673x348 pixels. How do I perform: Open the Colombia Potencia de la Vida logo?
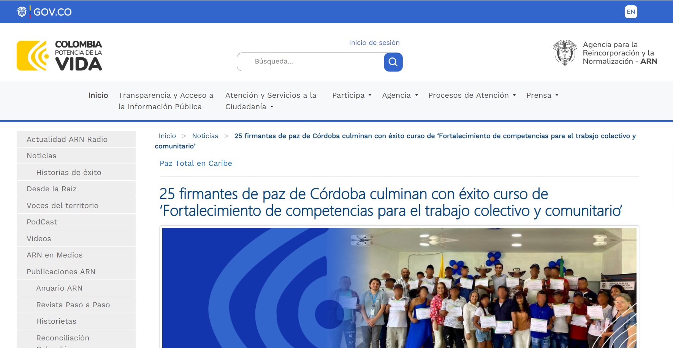point(59,56)
